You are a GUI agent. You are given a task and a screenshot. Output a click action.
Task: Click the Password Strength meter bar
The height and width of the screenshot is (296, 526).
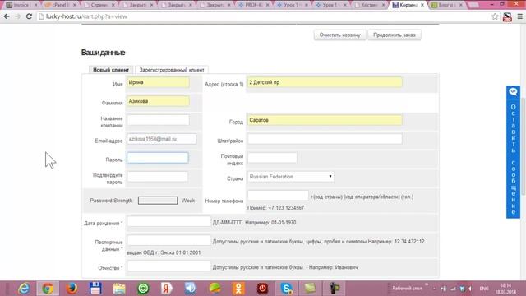point(158,201)
